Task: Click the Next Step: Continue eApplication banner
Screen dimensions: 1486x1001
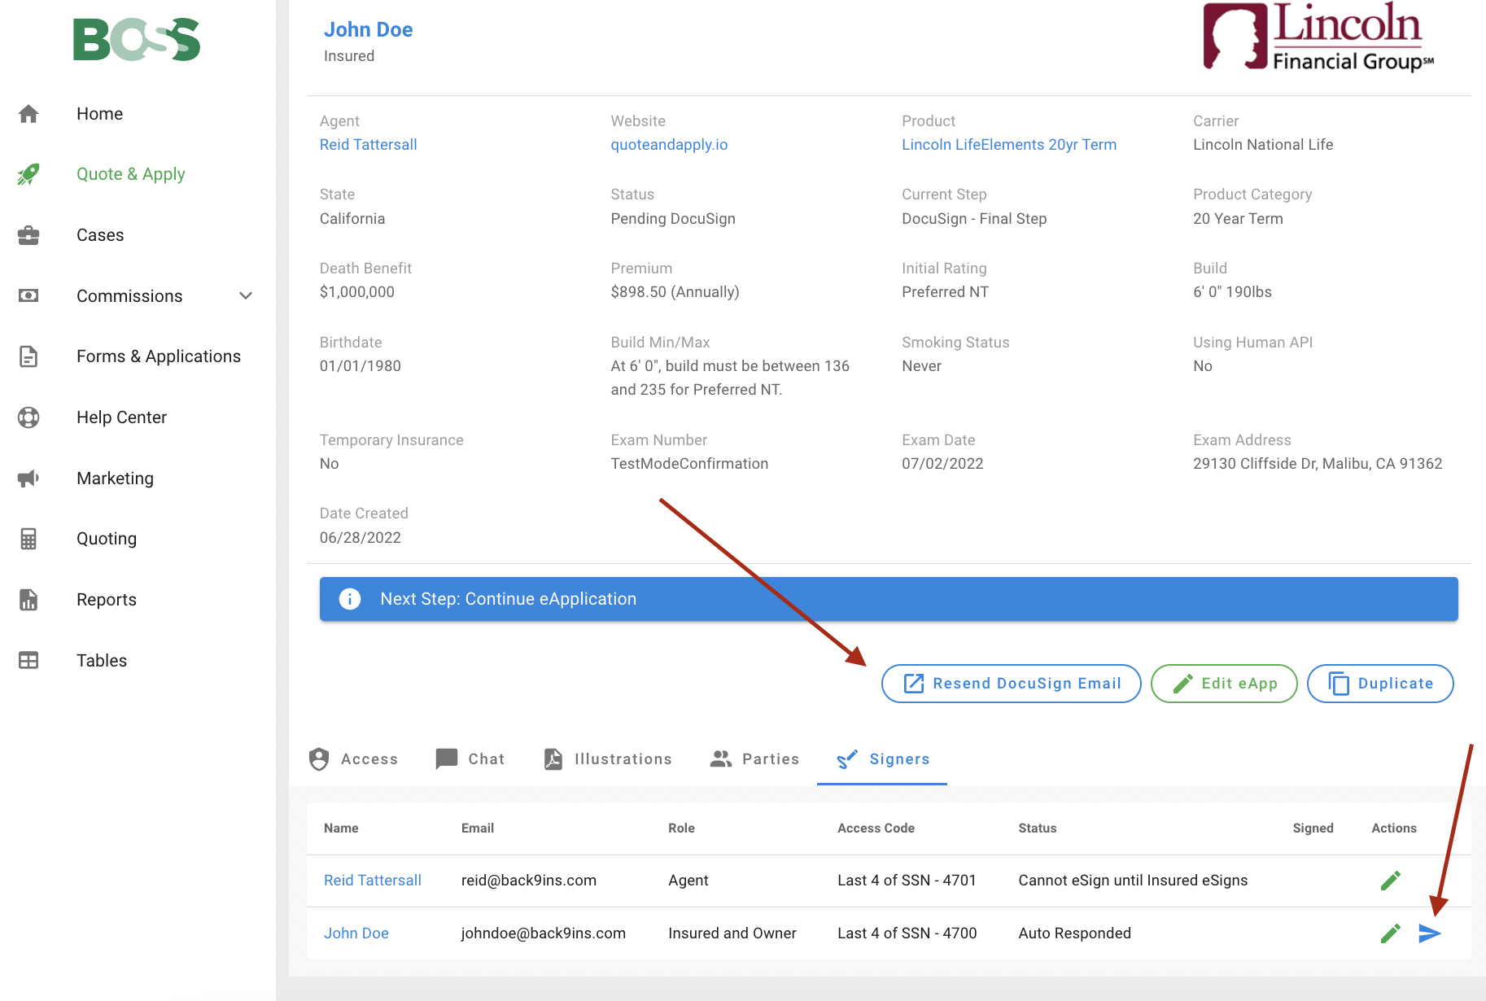Action: pyautogui.click(x=888, y=599)
